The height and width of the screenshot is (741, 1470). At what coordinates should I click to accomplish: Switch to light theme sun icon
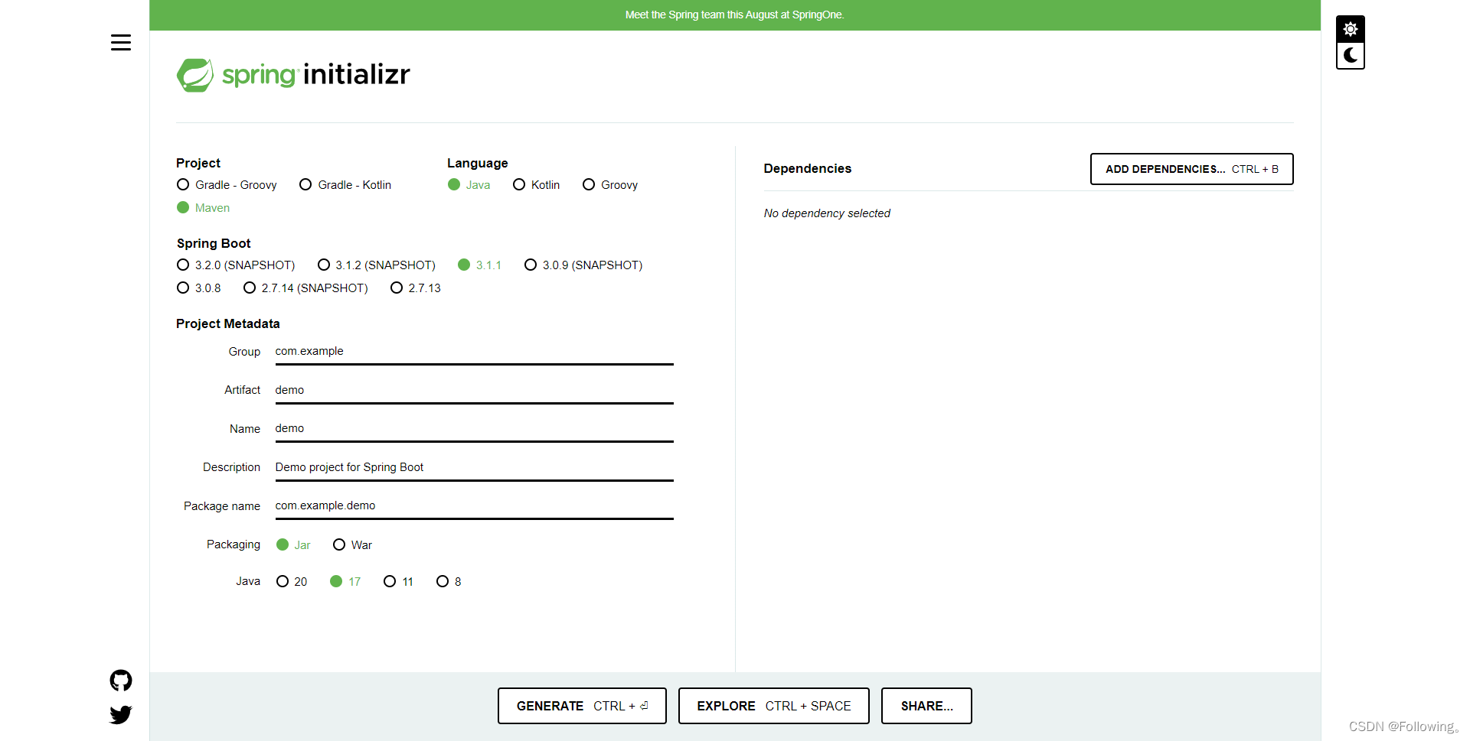point(1351,29)
